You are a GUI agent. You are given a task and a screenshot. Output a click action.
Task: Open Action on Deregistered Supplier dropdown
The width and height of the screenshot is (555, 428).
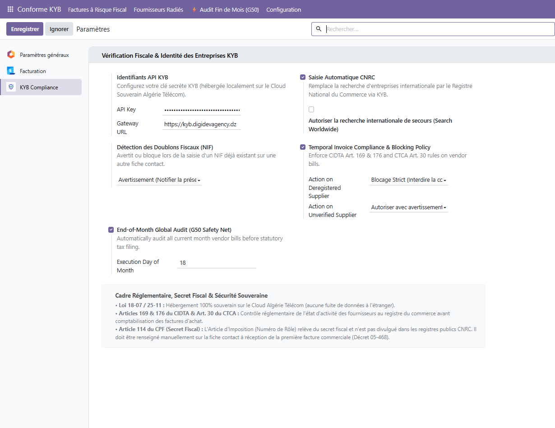409,180
